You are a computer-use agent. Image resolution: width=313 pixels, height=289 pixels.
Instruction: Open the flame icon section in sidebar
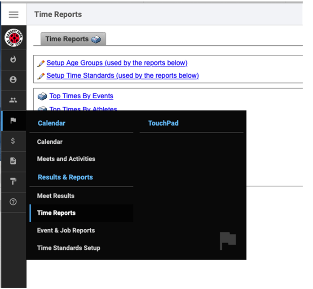point(13,59)
